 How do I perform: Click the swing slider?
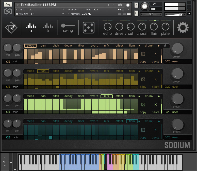point(68,26)
